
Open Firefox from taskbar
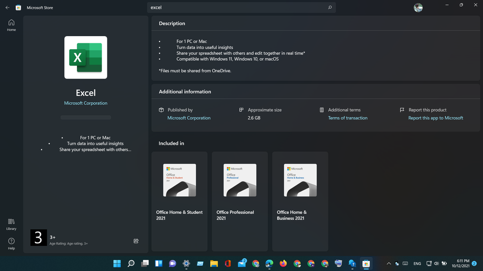click(283, 263)
